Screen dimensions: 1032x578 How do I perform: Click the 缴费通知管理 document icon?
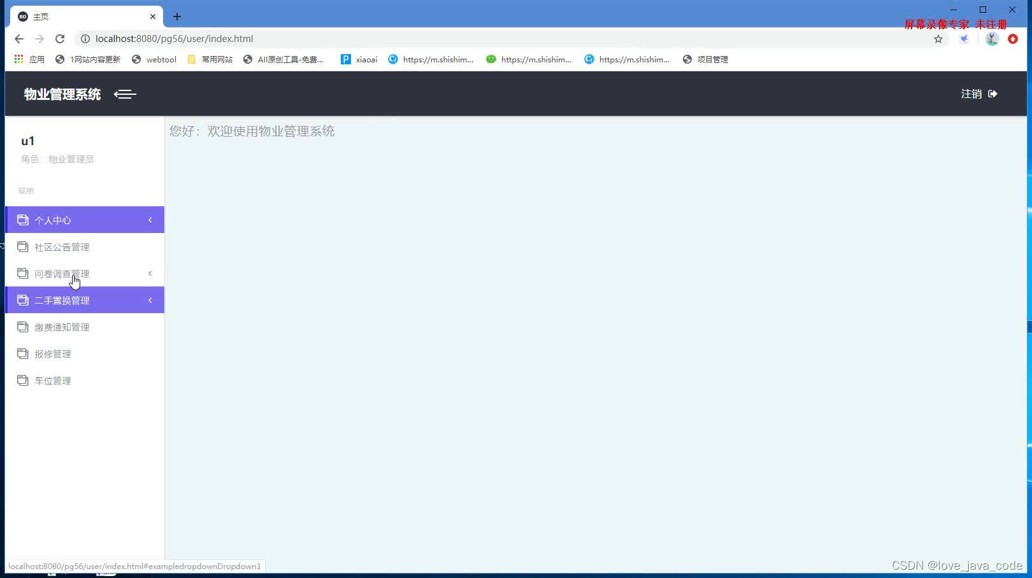pos(23,327)
